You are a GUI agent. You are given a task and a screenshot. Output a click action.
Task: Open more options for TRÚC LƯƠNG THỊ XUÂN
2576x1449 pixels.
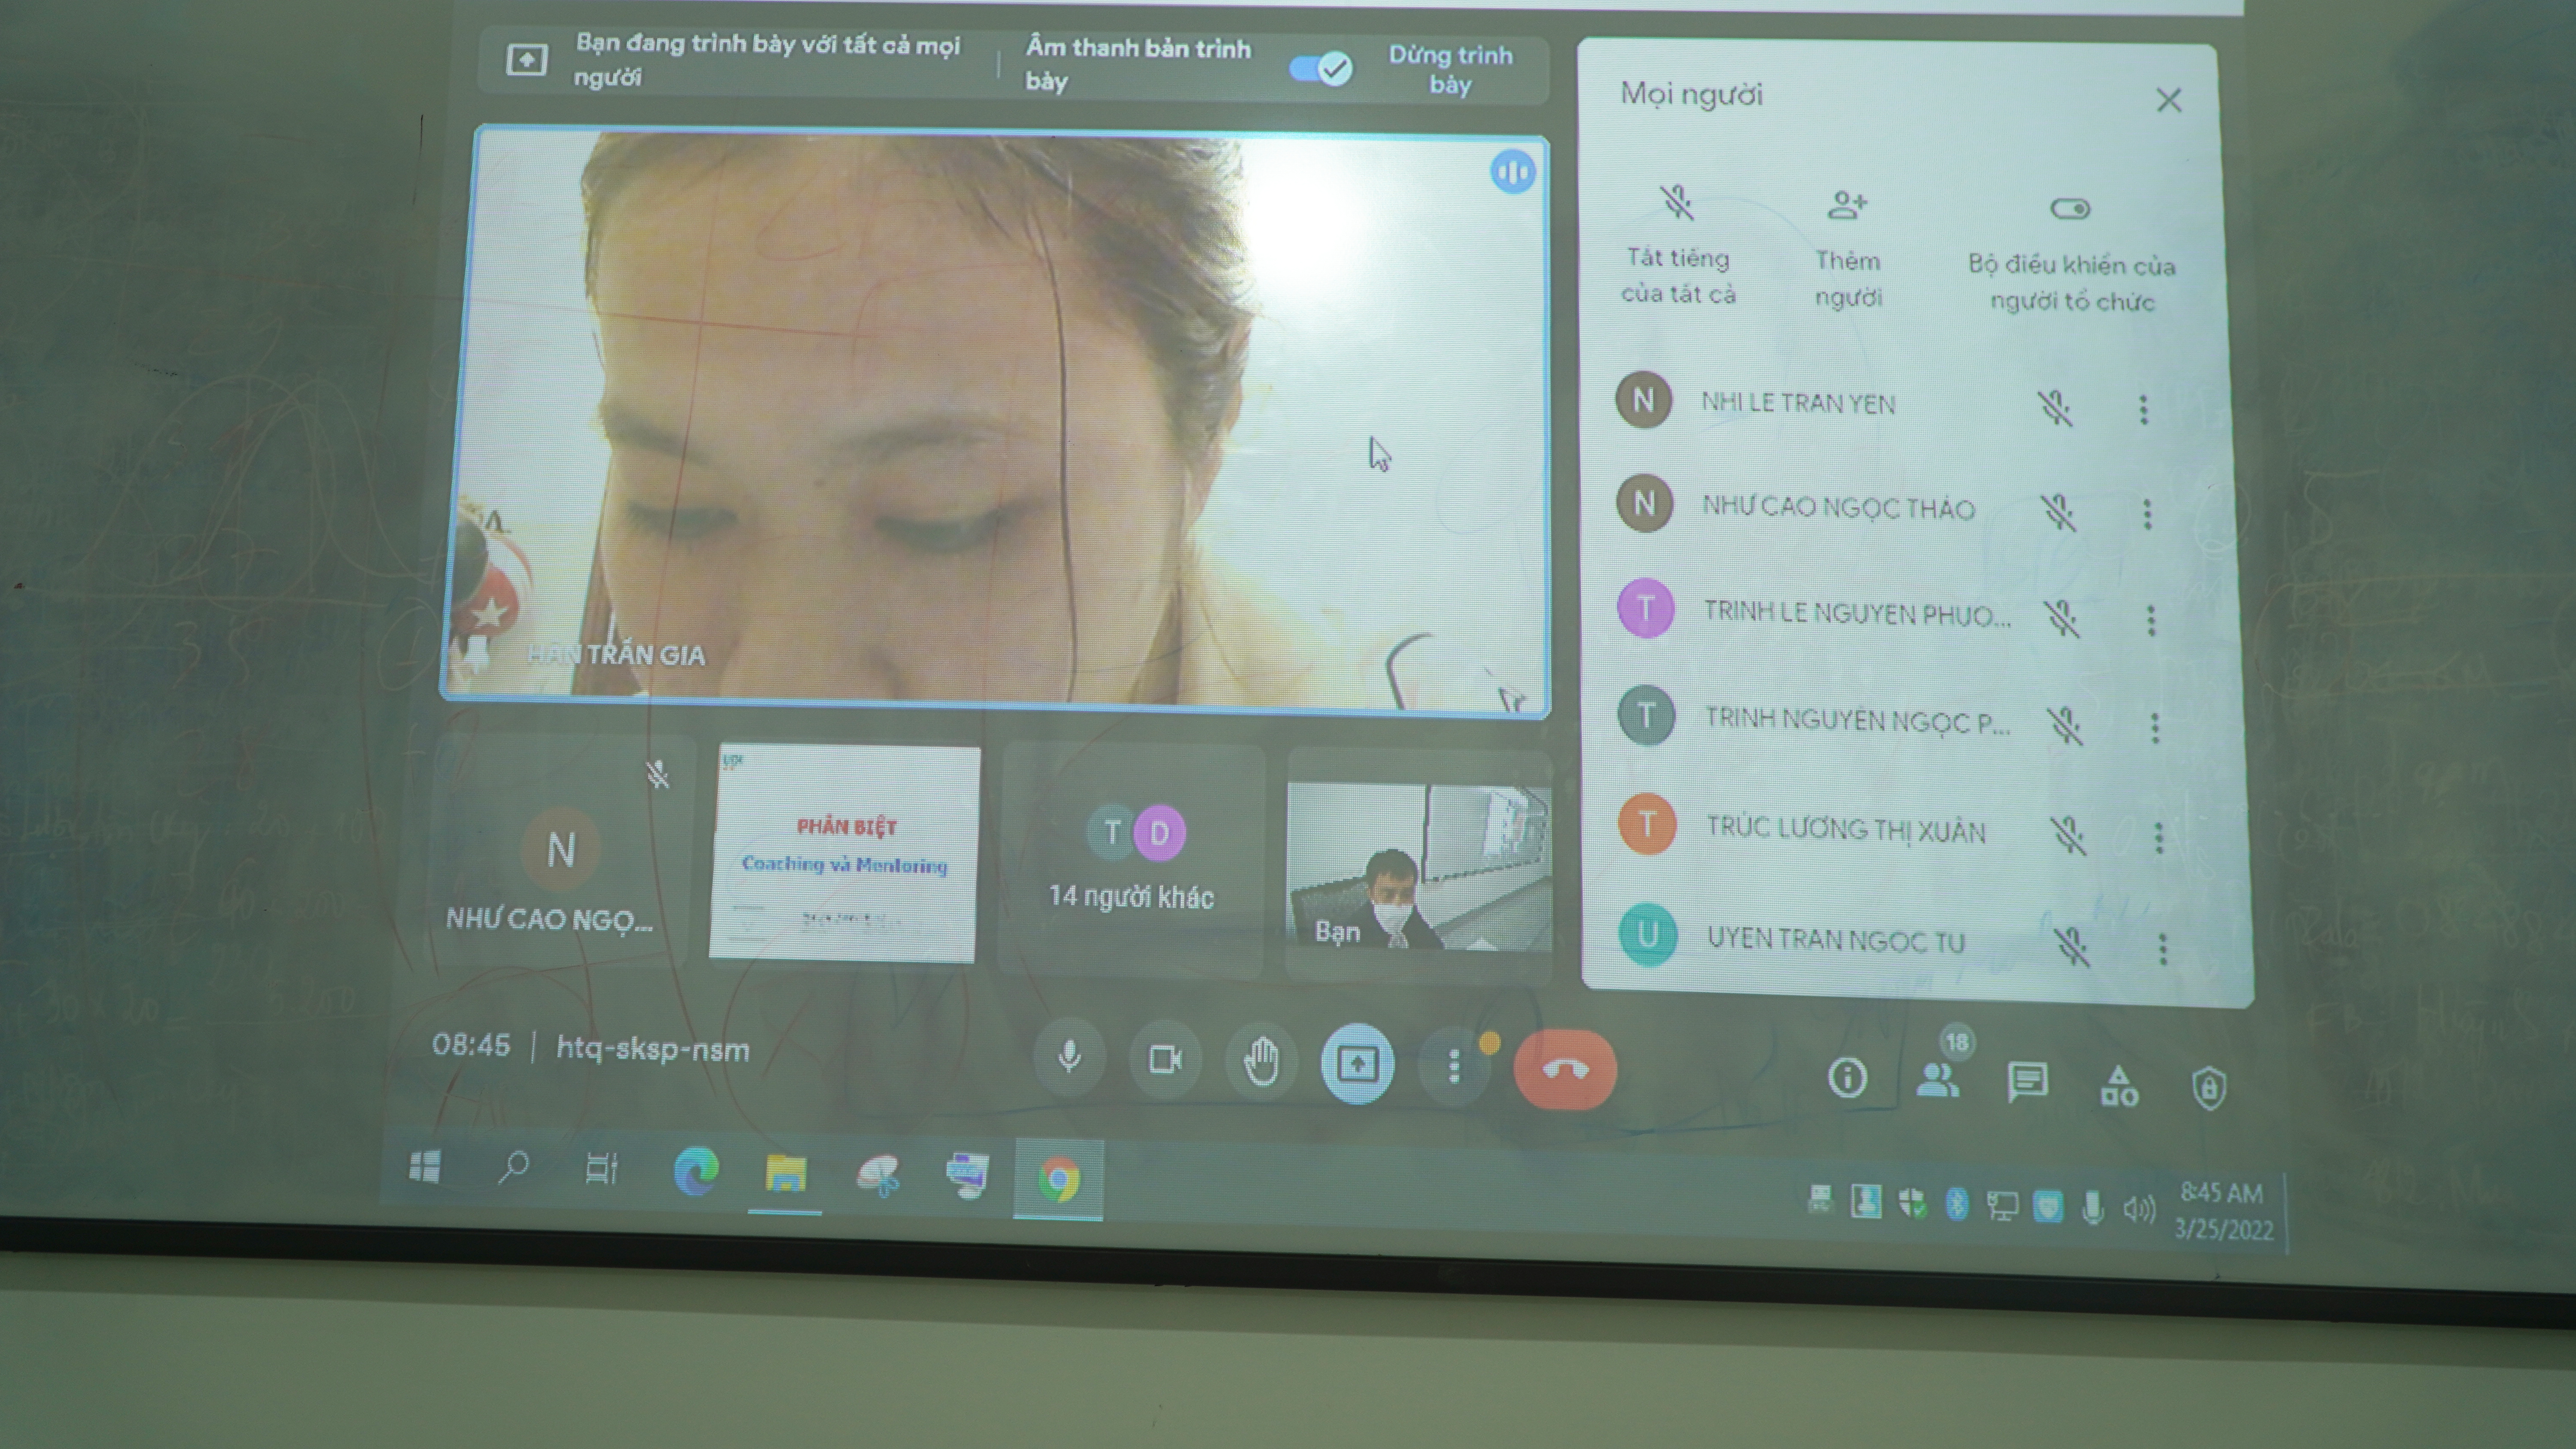coord(2159,837)
